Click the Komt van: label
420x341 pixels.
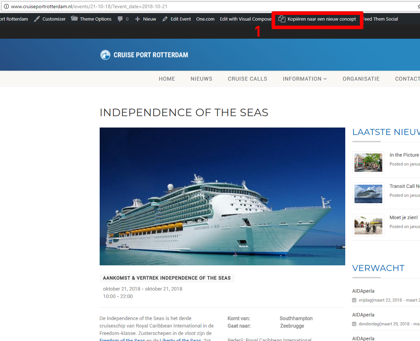tap(239, 318)
